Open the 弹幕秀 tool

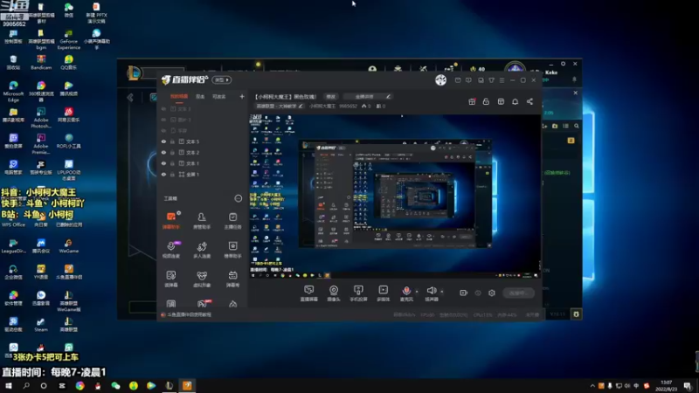point(232,279)
